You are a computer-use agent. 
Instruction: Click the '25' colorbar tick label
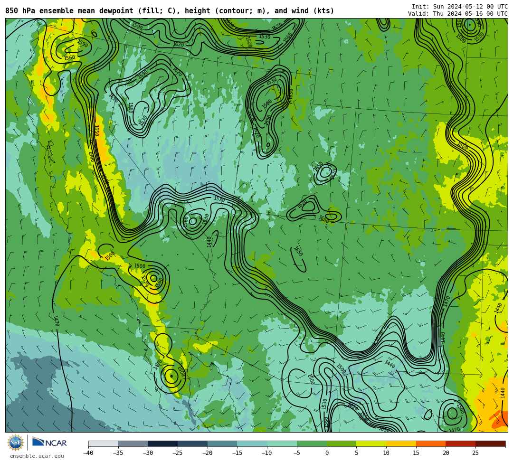[475, 453]
